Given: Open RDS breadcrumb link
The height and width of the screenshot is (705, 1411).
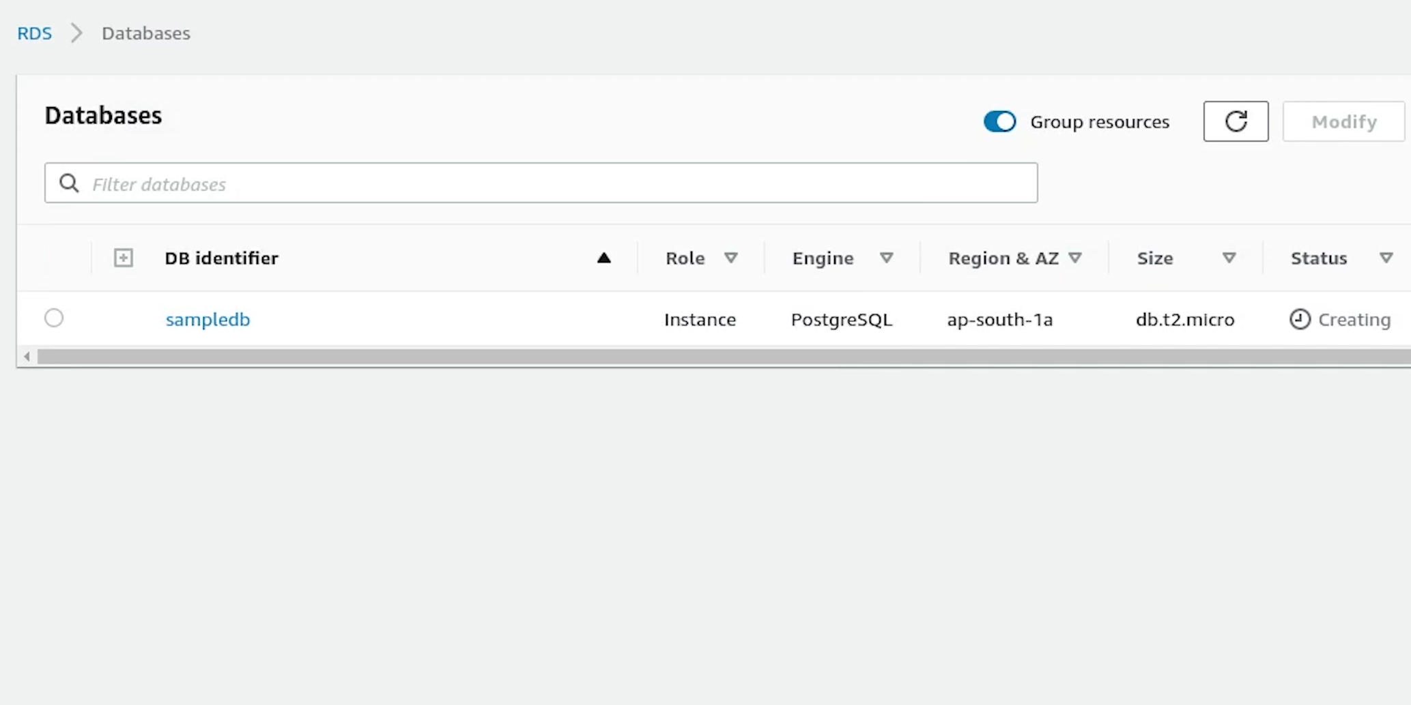Looking at the screenshot, I should tap(34, 33).
